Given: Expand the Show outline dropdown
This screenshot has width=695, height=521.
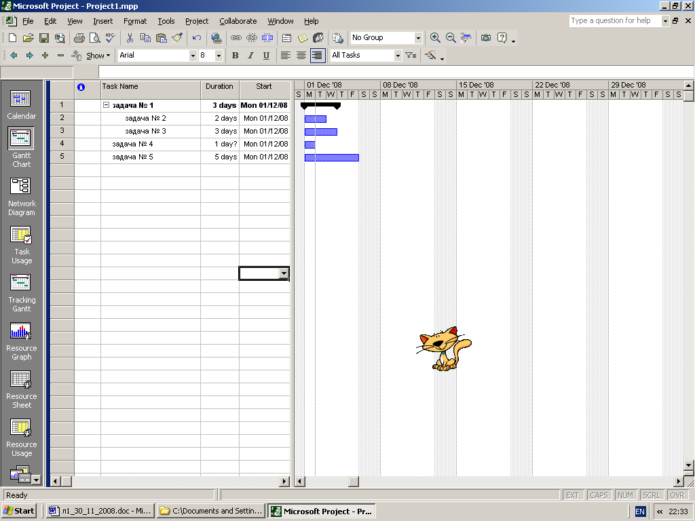Looking at the screenshot, I should (x=98, y=56).
